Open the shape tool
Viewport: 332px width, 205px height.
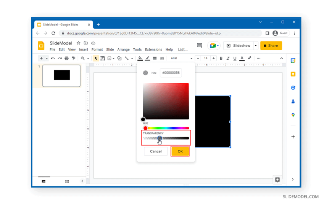click(x=119, y=59)
